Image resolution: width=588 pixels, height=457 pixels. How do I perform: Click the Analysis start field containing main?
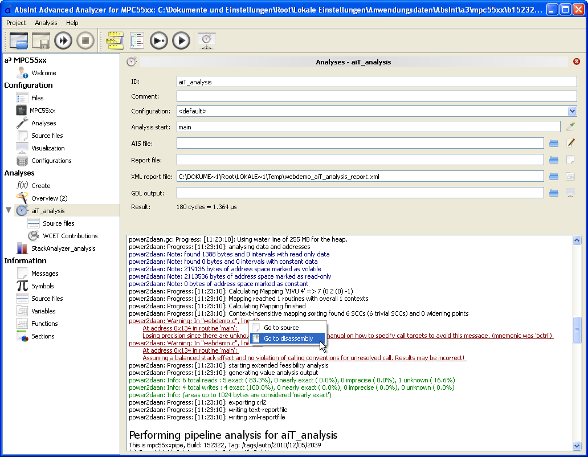[368, 127]
